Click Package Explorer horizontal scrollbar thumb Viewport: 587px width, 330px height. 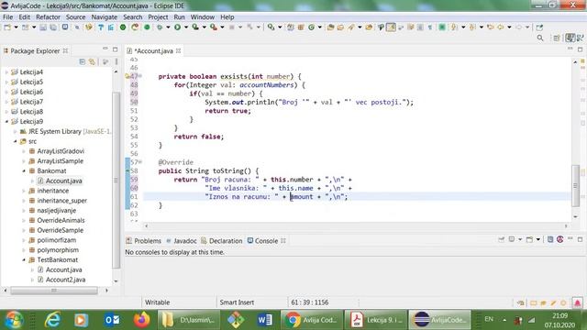pos(54,291)
